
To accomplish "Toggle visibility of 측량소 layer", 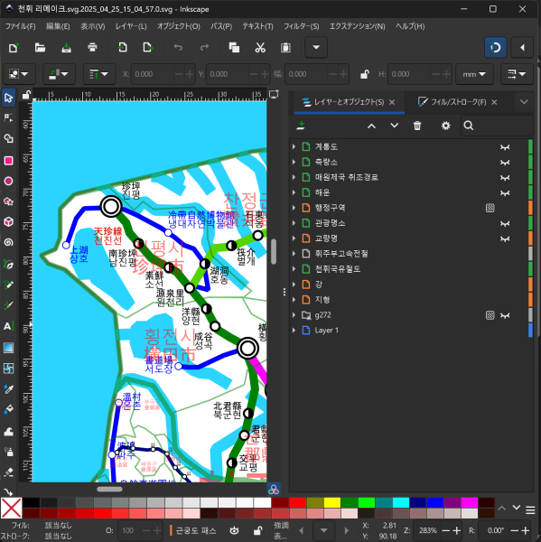I will [505, 163].
